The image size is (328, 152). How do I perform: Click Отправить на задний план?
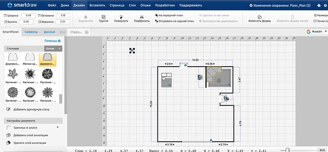click(174, 21)
